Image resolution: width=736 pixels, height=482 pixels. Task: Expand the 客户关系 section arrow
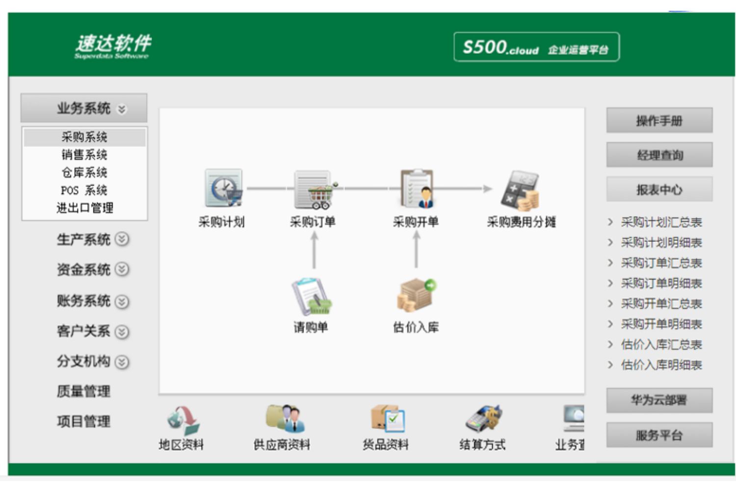click(122, 332)
